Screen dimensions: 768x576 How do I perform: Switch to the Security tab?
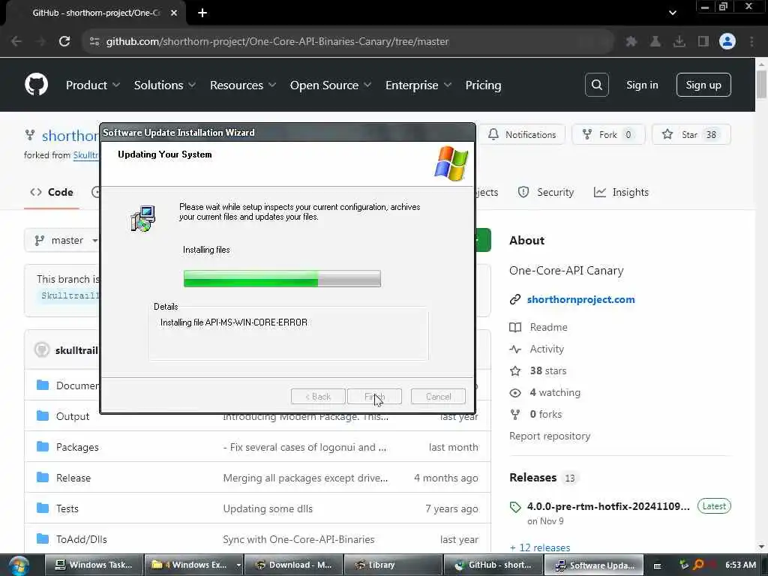pyautogui.click(x=546, y=192)
